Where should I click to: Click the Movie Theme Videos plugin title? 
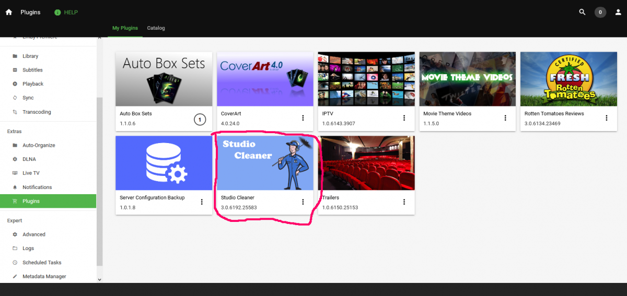pos(447,113)
